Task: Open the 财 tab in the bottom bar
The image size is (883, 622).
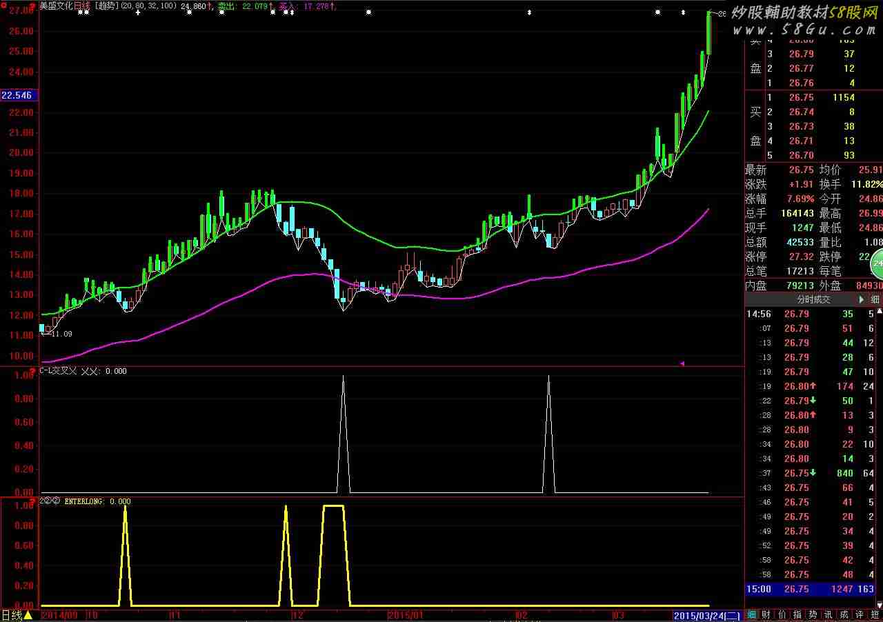Action: coord(766,614)
